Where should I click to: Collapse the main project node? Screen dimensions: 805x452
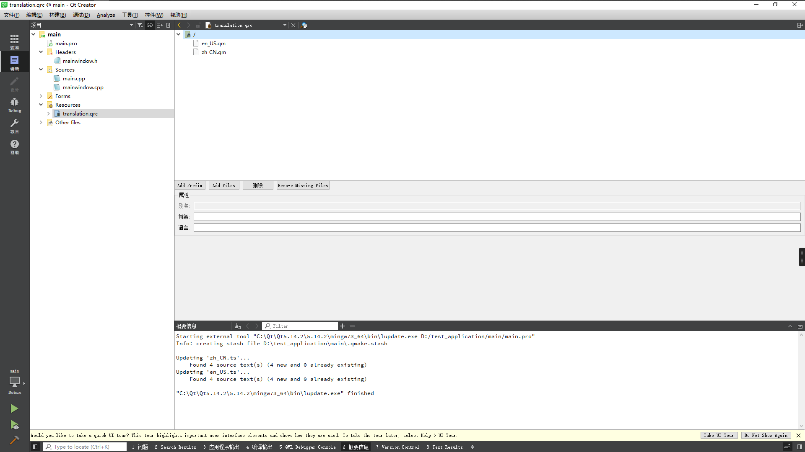(34, 34)
